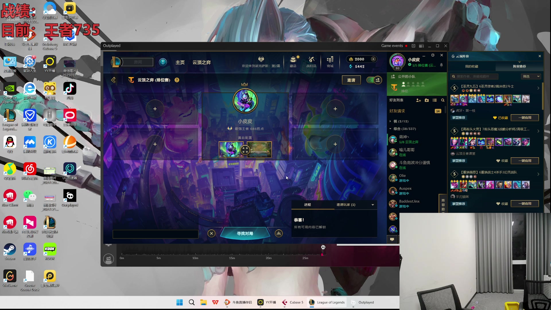551x310 pixels.
Task: Open the 好友请求 friend requests row
Action: pyautogui.click(x=416, y=111)
